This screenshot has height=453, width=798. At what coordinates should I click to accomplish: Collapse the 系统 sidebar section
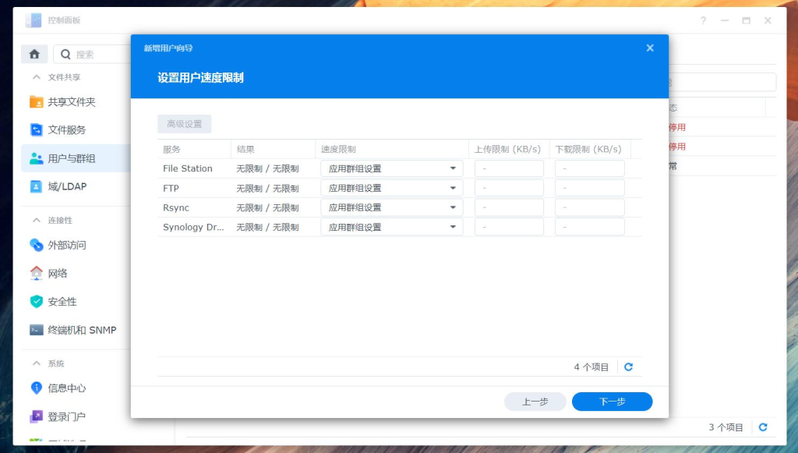coord(35,363)
